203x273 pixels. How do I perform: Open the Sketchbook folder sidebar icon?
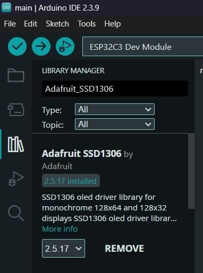[x=16, y=75]
